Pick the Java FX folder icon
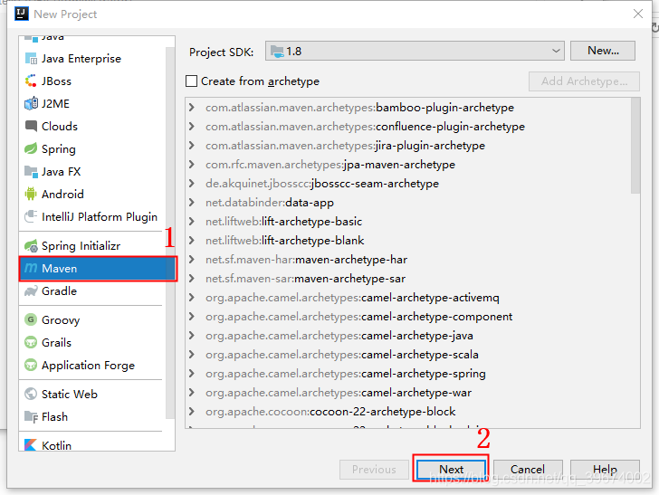This screenshot has height=495, width=659. (31, 171)
